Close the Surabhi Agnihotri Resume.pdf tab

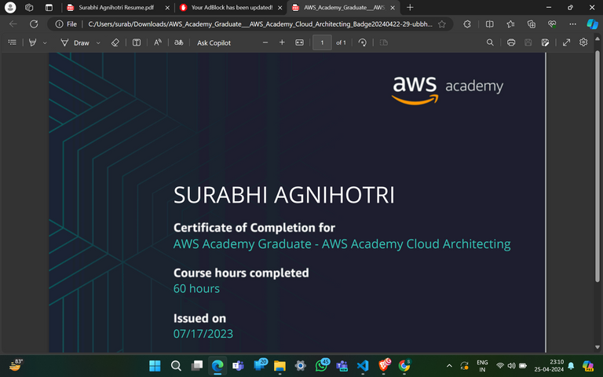point(167,8)
